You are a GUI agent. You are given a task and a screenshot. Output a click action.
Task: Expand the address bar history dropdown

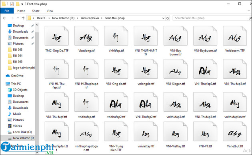point(163,18)
